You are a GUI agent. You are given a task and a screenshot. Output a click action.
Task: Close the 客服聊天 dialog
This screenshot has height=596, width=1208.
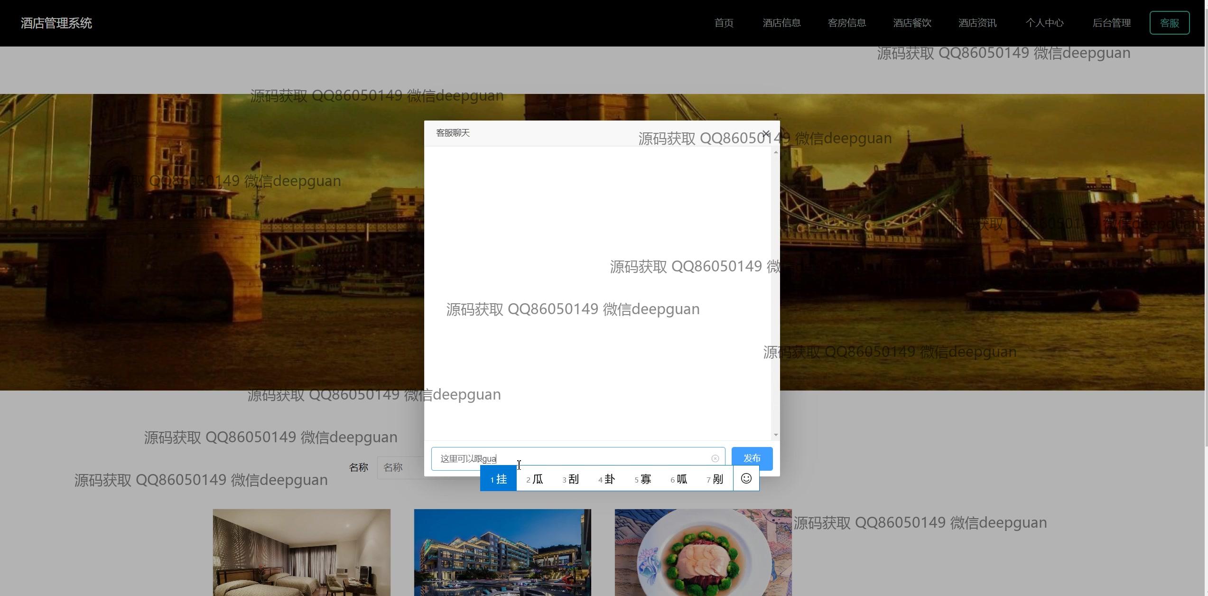tap(766, 134)
